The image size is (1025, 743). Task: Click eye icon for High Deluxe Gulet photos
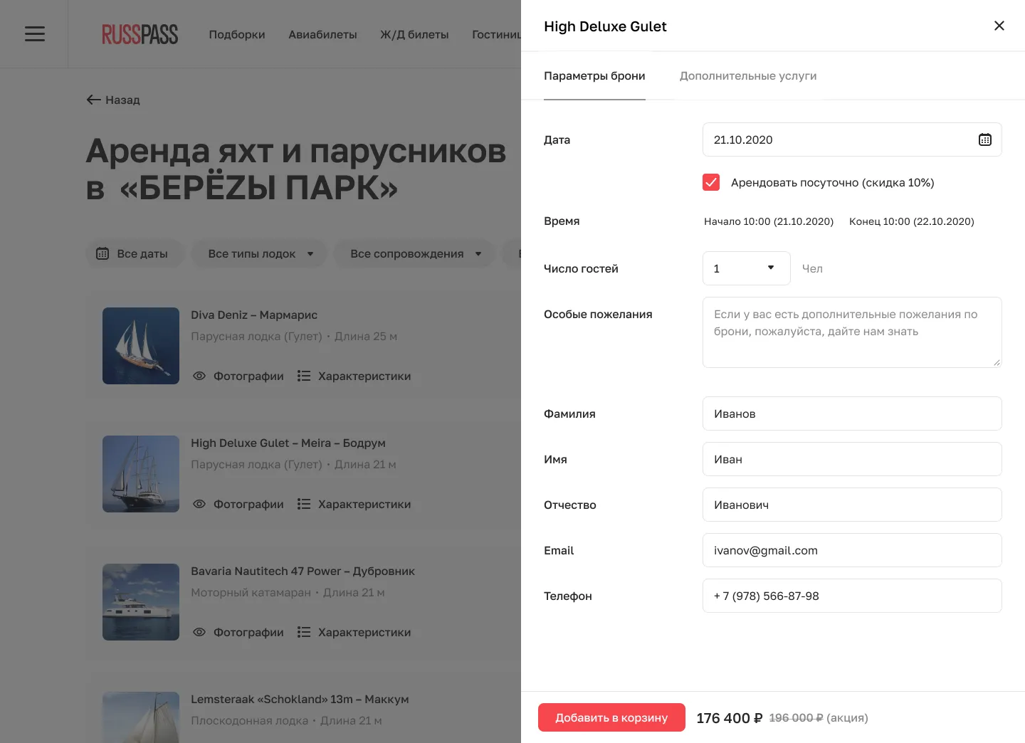199,504
